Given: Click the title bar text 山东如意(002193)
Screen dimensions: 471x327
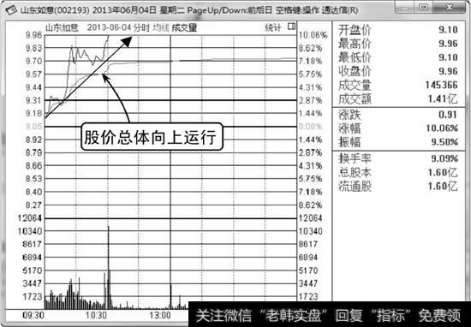Looking at the screenshot, I should click(55, 10).
